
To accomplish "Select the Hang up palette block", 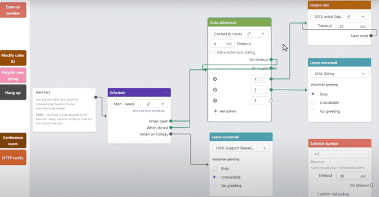I will coord(13,92).
